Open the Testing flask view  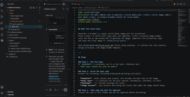tap(2, 35)
